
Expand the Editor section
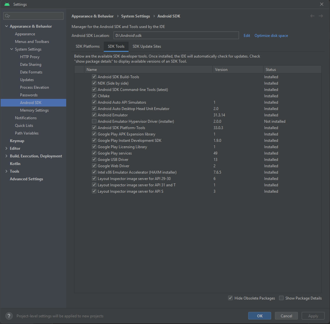7,148
